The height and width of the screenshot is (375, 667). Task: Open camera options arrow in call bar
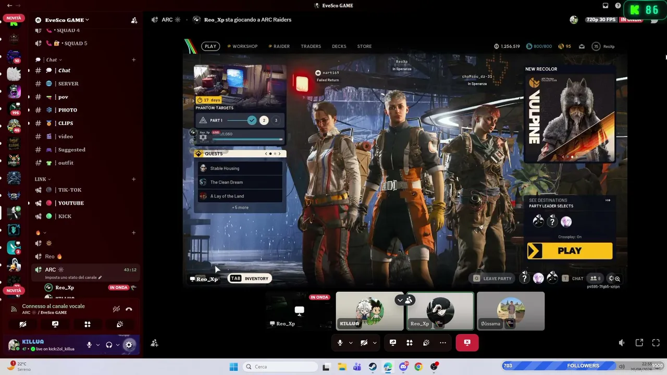tap(374, 343)
